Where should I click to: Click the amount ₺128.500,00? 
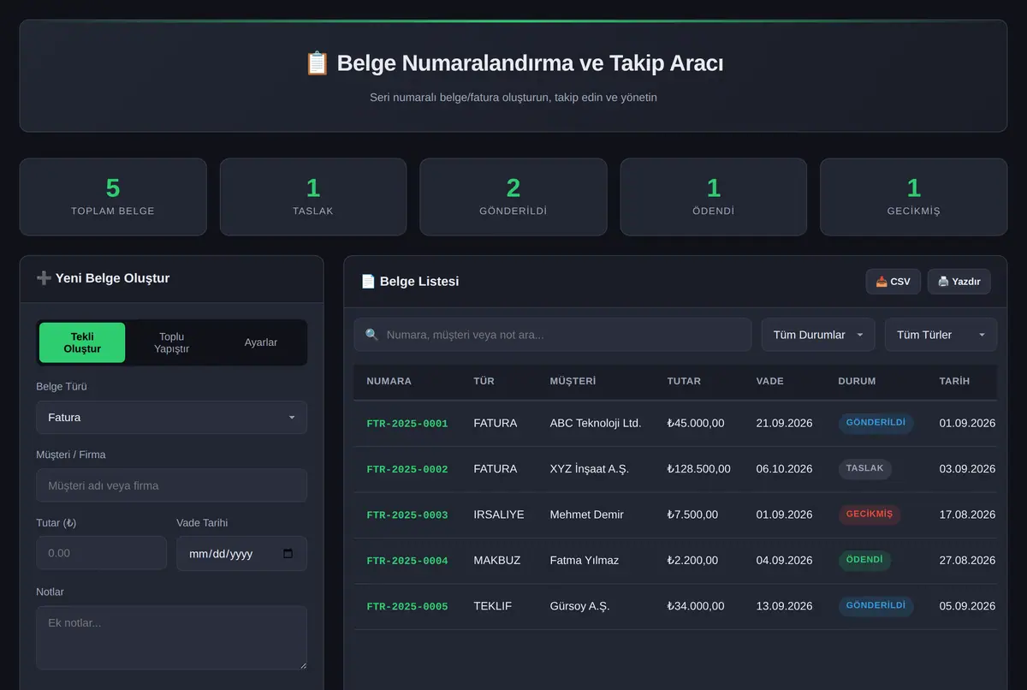699,469
